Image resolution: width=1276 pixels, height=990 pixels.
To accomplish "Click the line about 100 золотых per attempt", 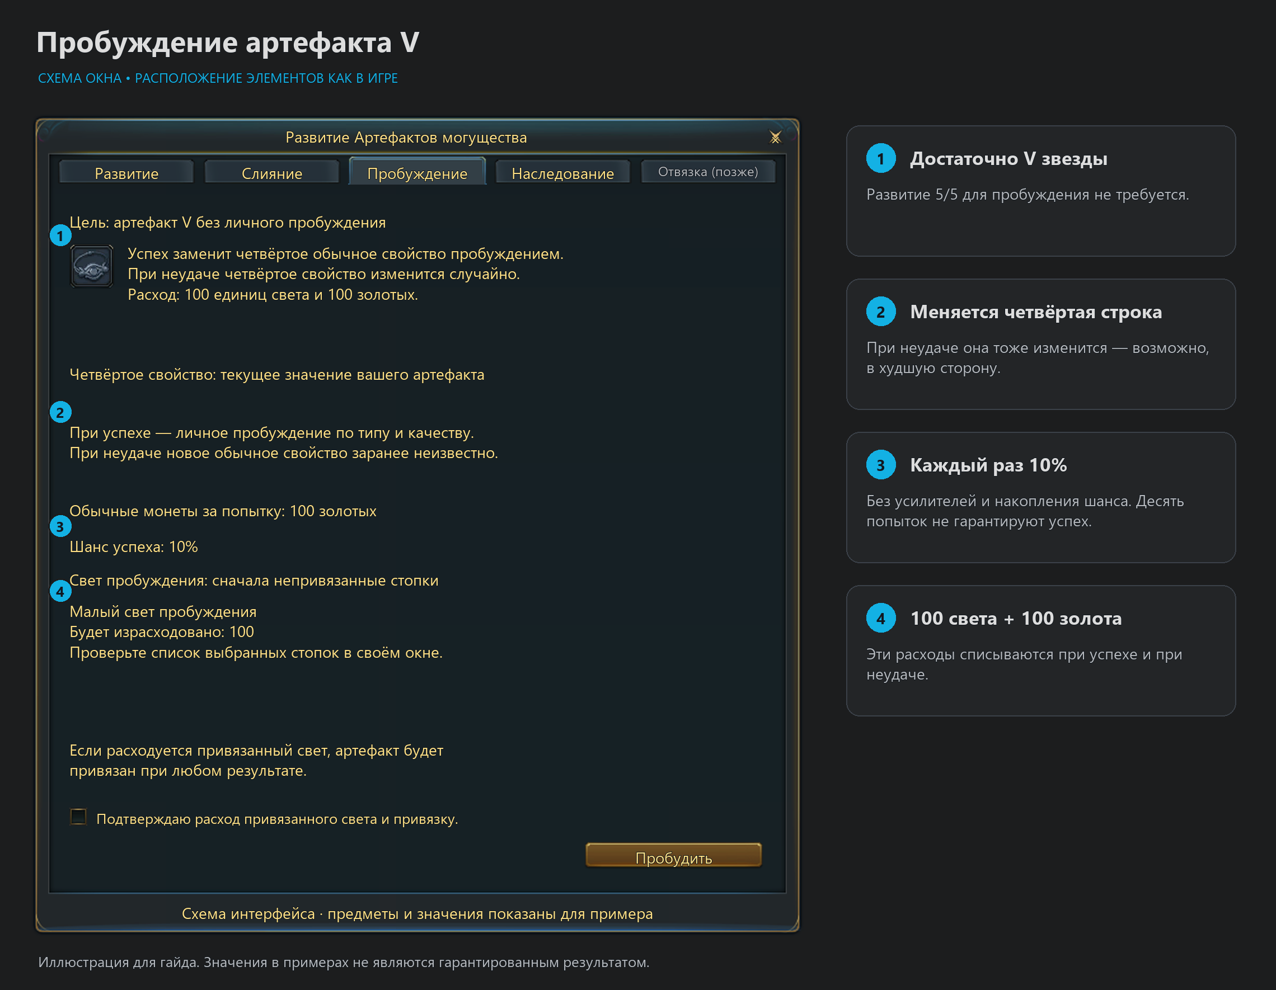I will click(x=223, y=511).
